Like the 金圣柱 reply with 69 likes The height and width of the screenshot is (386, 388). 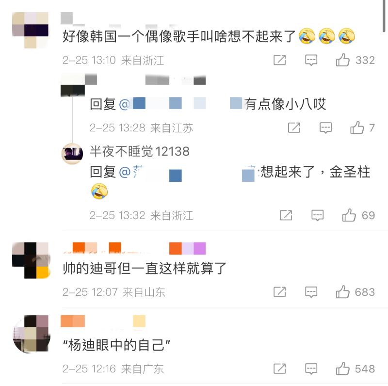point(349,215)
